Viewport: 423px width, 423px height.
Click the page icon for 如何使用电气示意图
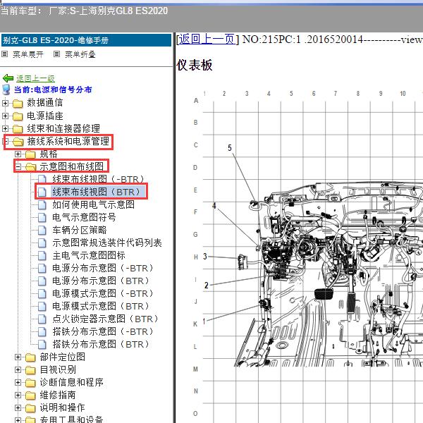[x=42, y=204]
